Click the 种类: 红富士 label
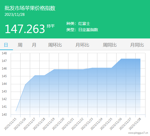The image size is (150, 136). click(x=78, y=24)
